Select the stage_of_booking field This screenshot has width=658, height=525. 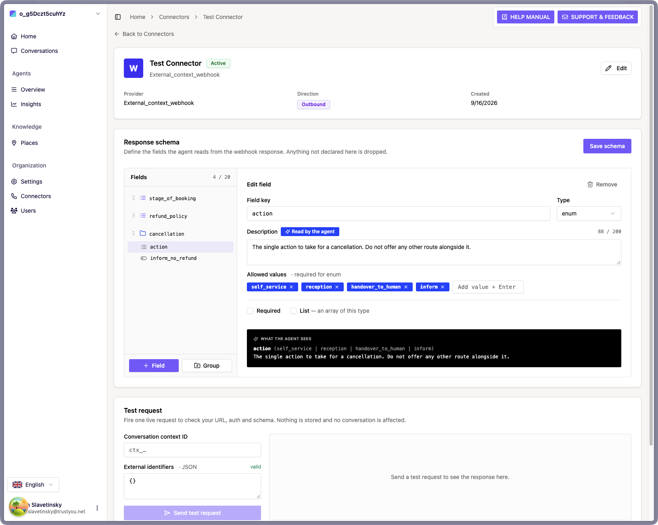[180, 198]
